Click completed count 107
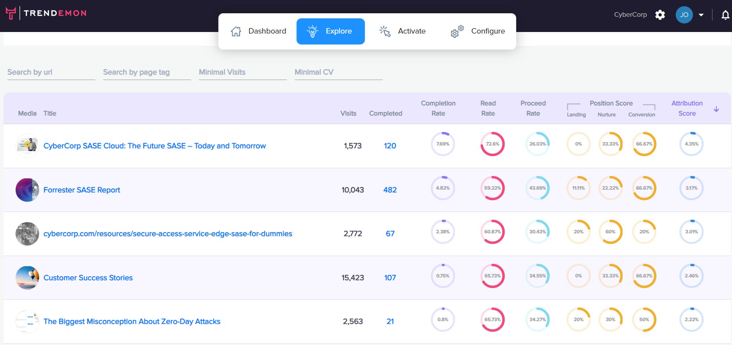This screenshot has height=345, width=732. pyautogui.click(x=390, y=277)
